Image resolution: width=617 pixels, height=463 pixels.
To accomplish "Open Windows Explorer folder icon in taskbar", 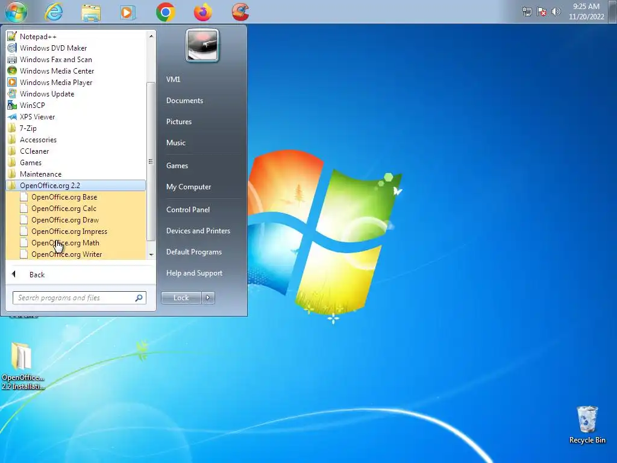I will coord(91,12).
